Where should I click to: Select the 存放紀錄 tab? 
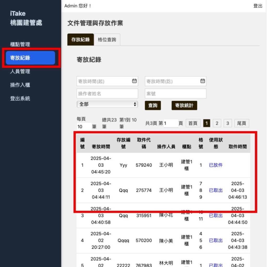pos(81,40)
